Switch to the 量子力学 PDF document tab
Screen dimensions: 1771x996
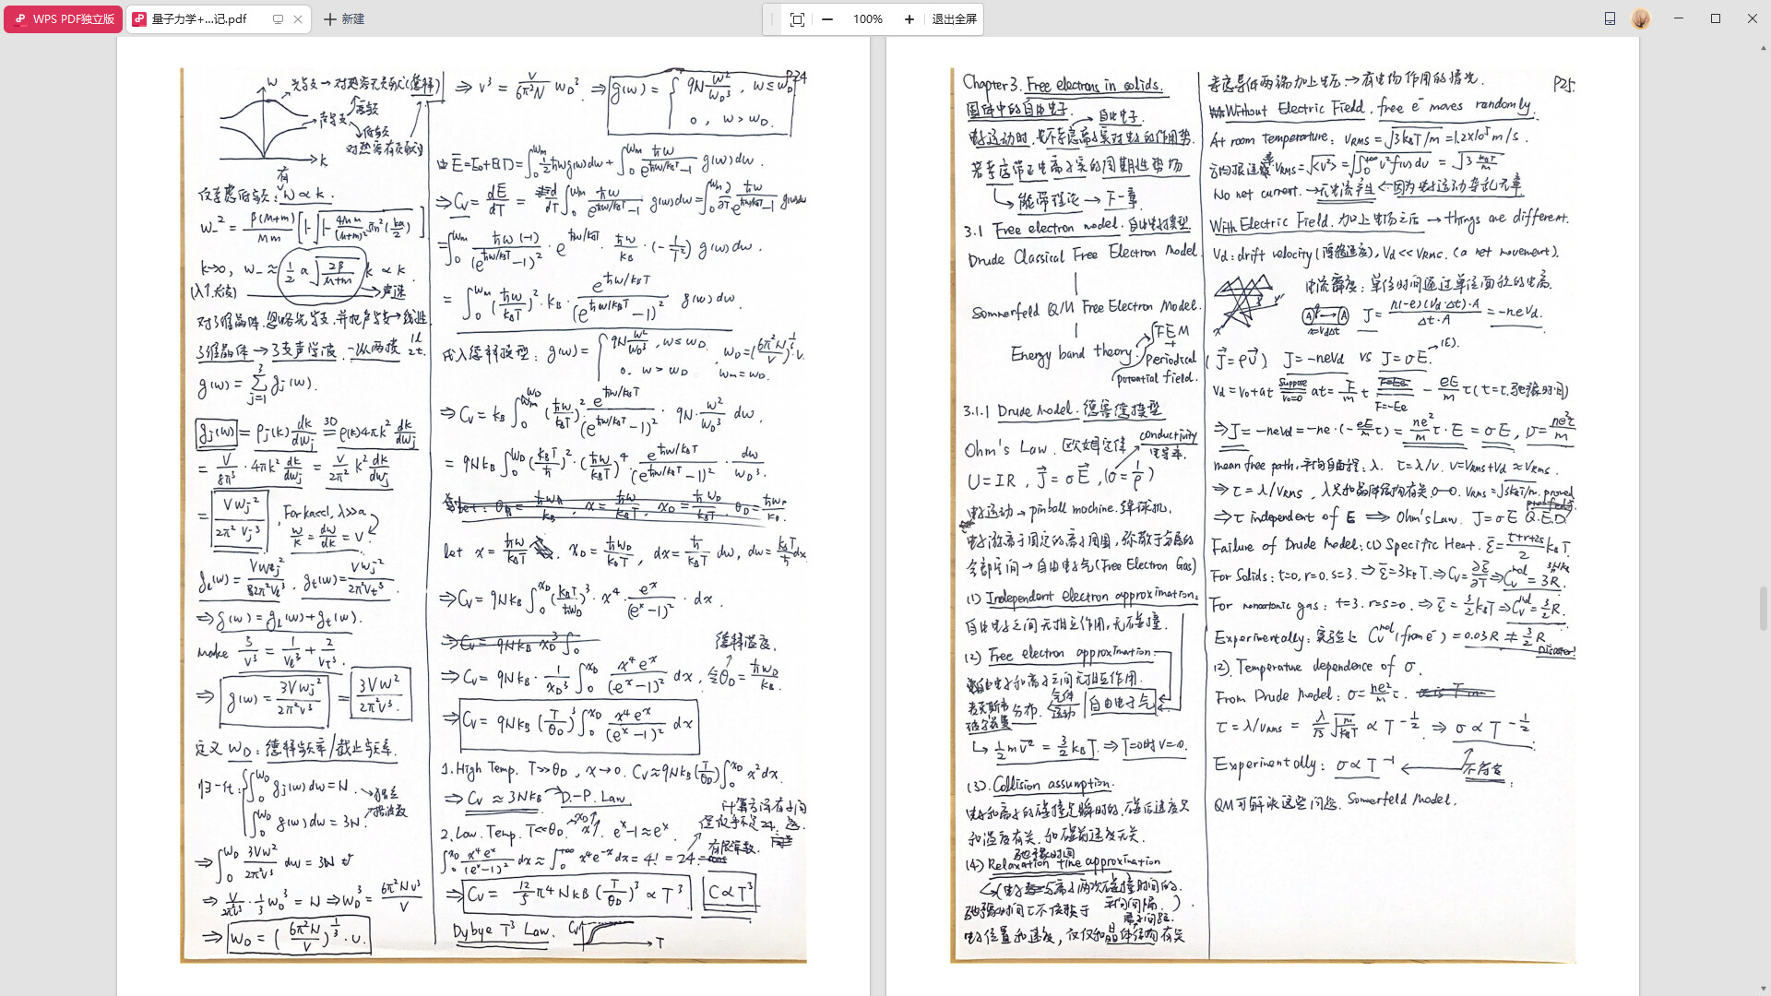point(198,18)
